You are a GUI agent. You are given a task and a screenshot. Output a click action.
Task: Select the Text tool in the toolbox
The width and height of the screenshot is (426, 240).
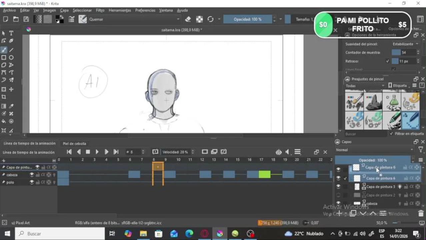coord(11,33)
